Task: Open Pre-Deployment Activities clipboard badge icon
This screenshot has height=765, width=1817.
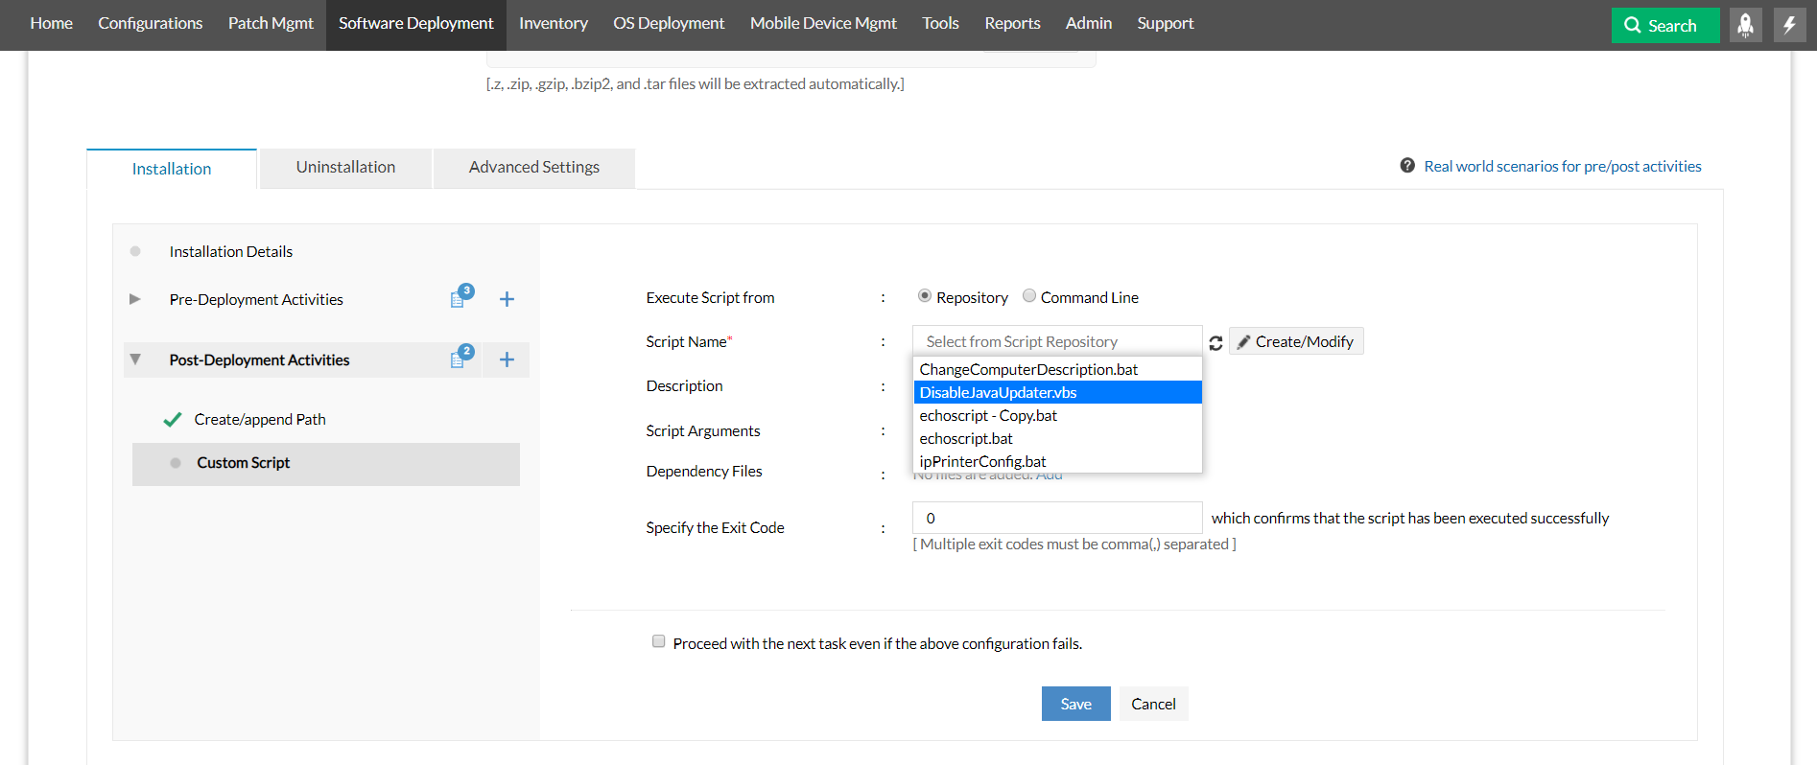Action: (x=459, y=299)
